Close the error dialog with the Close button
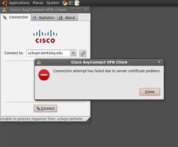This screenshot has height=147, width=178. pos(150,92)
